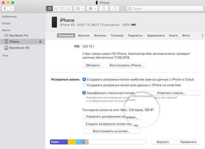Switch to list view
The image size is (205, 149).
coord(56,9)
